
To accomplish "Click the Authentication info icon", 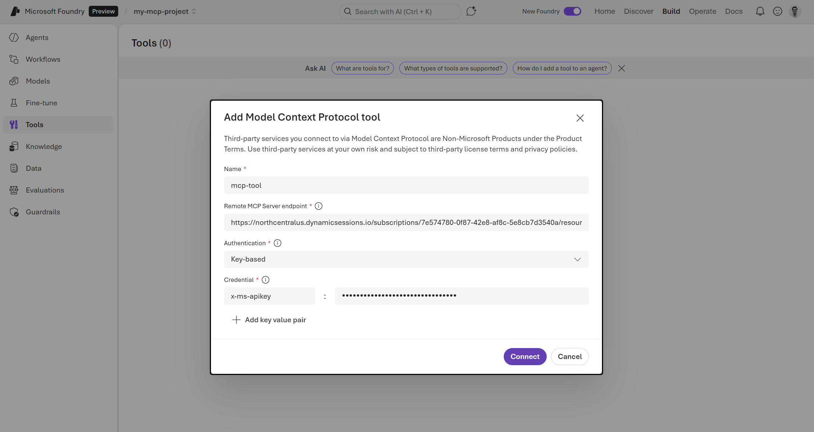I will coord(278,243).
